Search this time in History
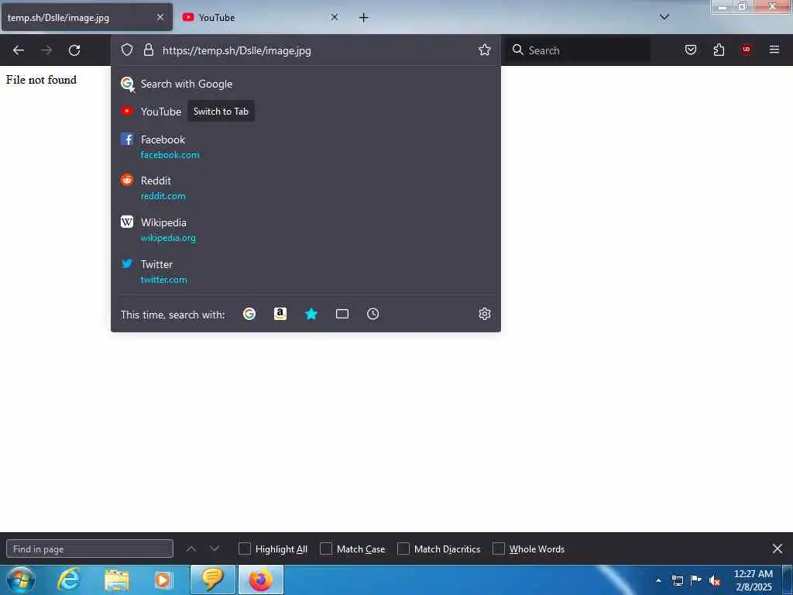The height and width of the screenshot is (595, 793). [372, 314]
